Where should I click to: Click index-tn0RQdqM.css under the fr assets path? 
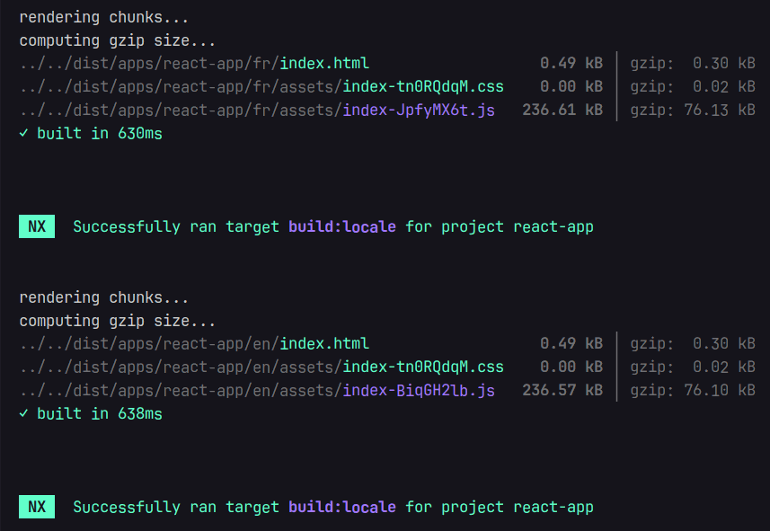coord(422,86)
